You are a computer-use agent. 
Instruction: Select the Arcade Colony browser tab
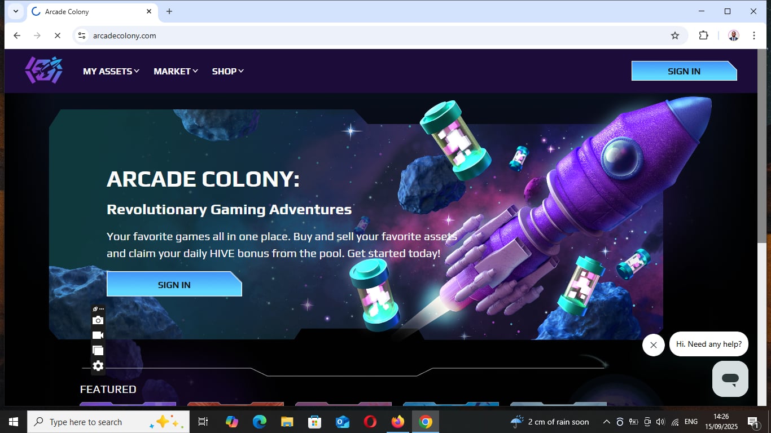click(92, 11)
